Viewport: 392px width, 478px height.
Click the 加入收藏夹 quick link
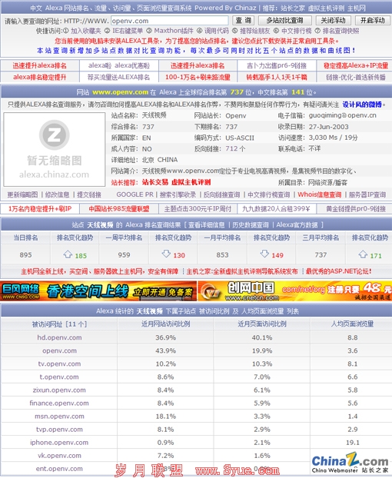pyautogui.click(x=85, y=31)
